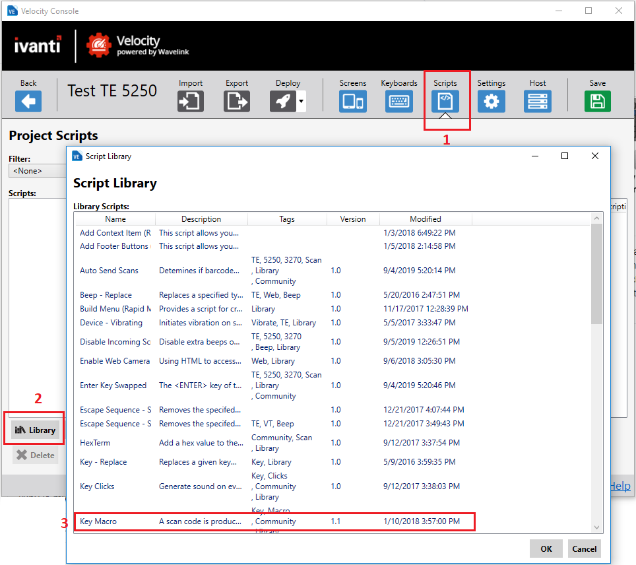Image resolution: width=636 pixels, height=565 pixels.
Task: Click the Library button
Action: 34,430
